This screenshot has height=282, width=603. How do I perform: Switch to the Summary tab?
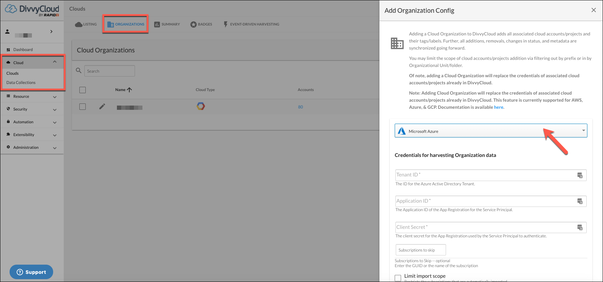pos(167,24)
